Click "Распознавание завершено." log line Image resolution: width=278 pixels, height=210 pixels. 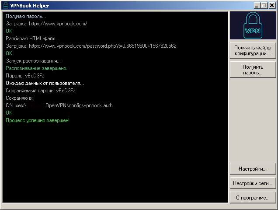click(x=37, y=68)
